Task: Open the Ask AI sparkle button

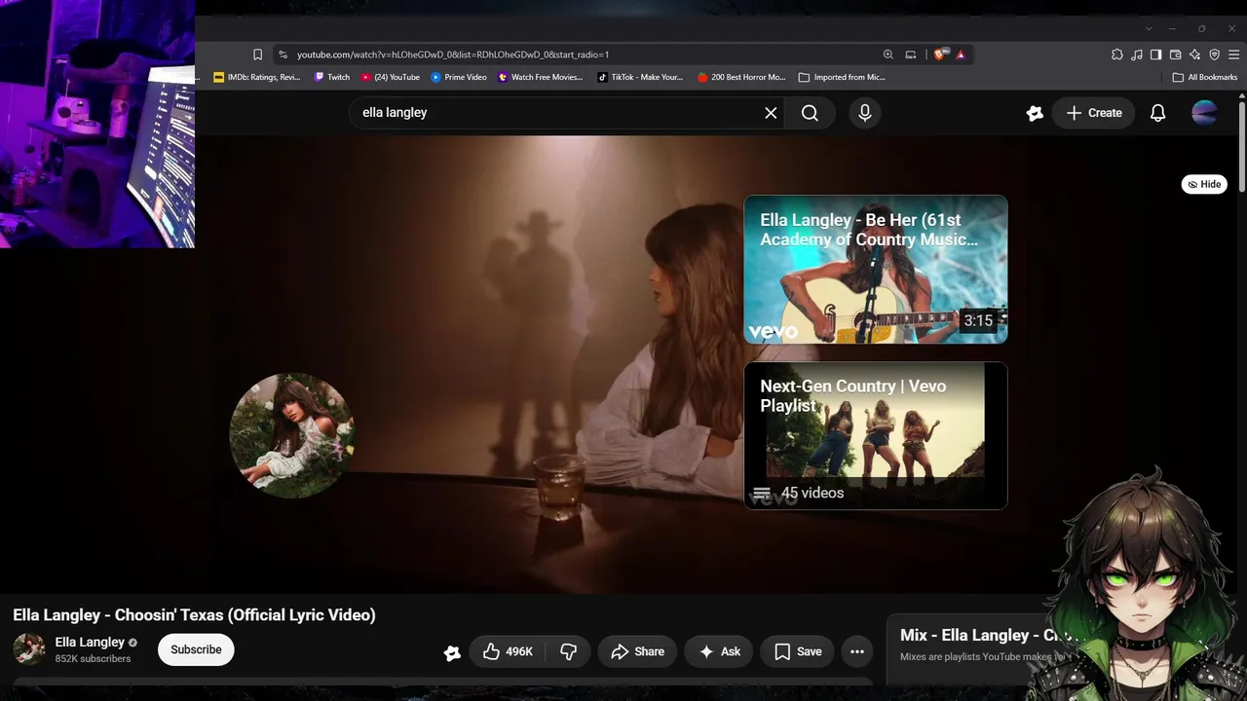Action: pos(718,651)
